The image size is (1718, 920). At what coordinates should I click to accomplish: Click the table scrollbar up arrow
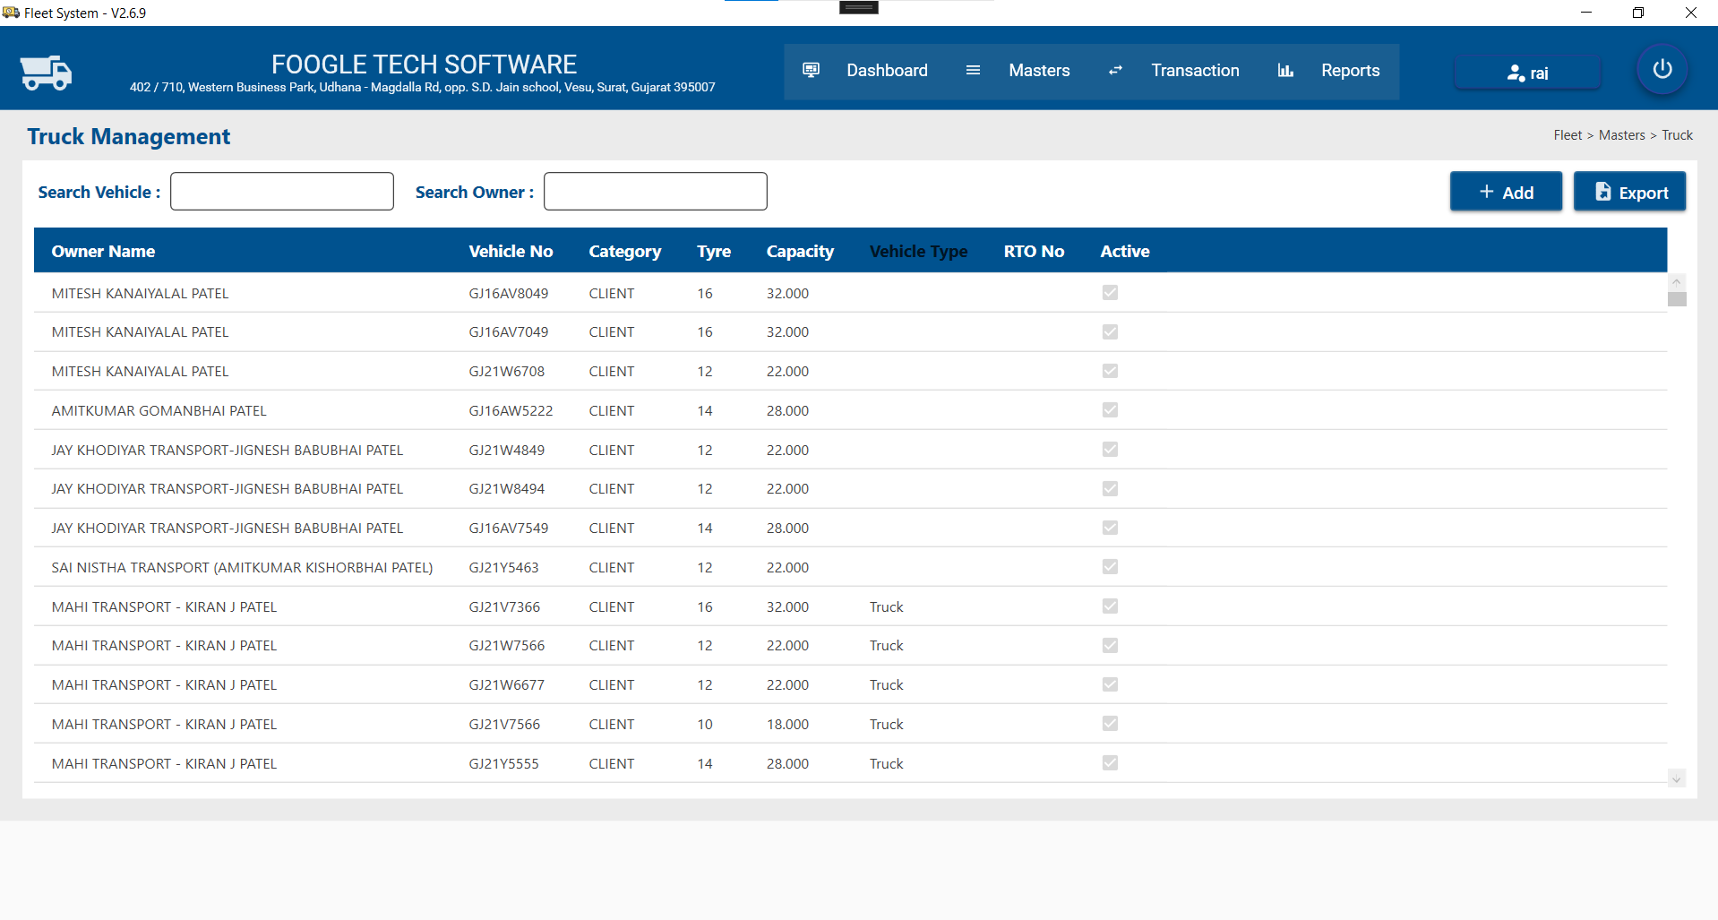click(x=1677, y=282)
